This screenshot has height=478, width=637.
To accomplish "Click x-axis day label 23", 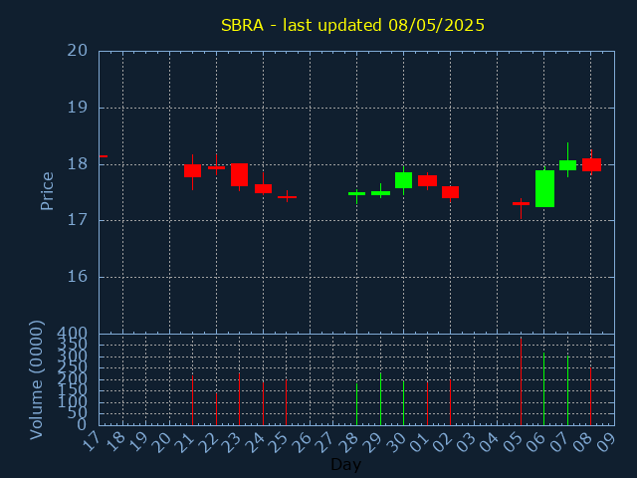I will pyautogui.click(x=232, y=442).
